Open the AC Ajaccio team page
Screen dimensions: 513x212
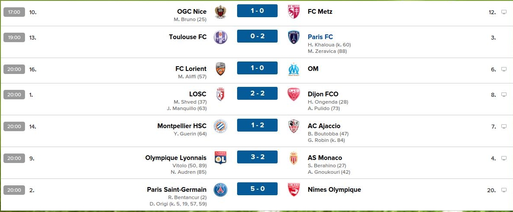click(324, 126)
